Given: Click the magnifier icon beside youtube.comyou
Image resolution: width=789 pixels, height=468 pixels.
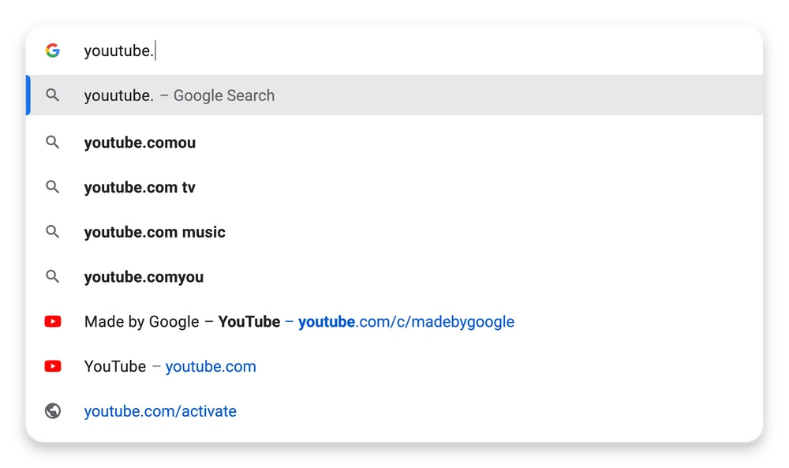Looking at the screenshot, I should [52, 276].
